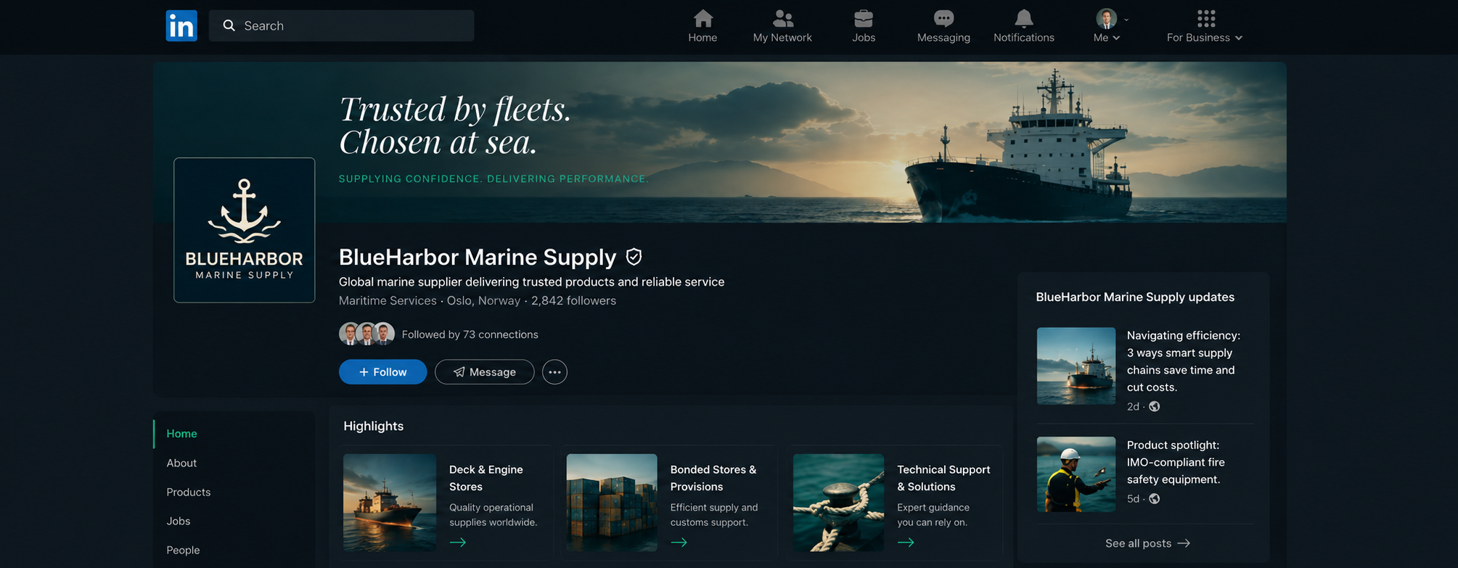Viewport: 1458px width, 568px height.
Task: Open the Product spotlight fire safety post
Action: pos(1176,462)
